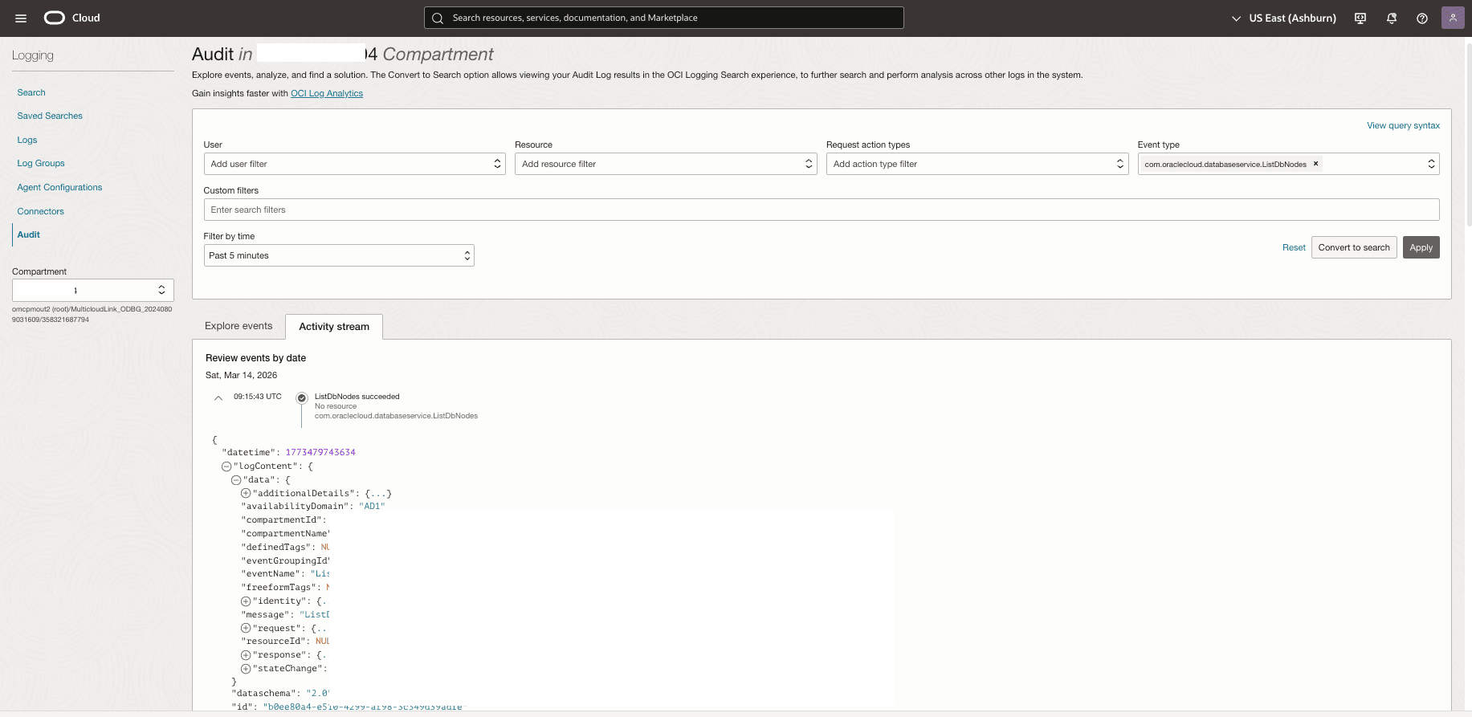Open the Cloud Shell developer tools icon
Image resolution: width=1472 pixels, height=717 pixels.
pyautogui.click(x=1360, y=18)
